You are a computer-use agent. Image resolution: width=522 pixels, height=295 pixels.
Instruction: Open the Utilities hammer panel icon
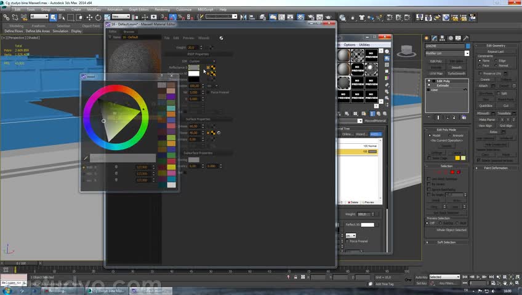coord(466,38)
